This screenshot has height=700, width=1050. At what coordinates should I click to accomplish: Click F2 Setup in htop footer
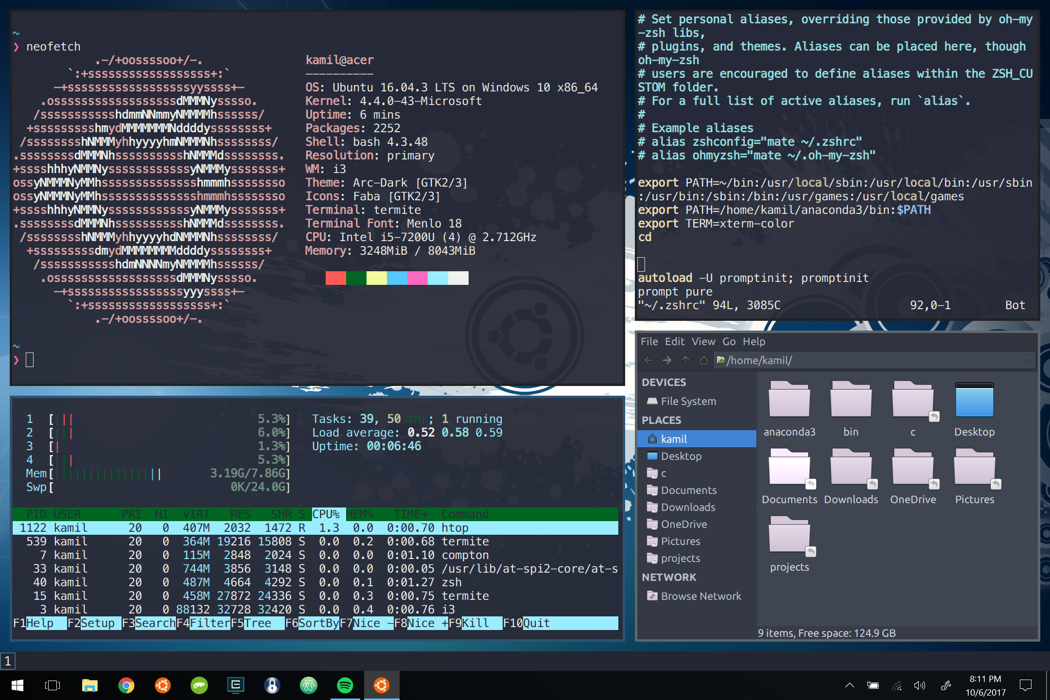click(94, 623)
